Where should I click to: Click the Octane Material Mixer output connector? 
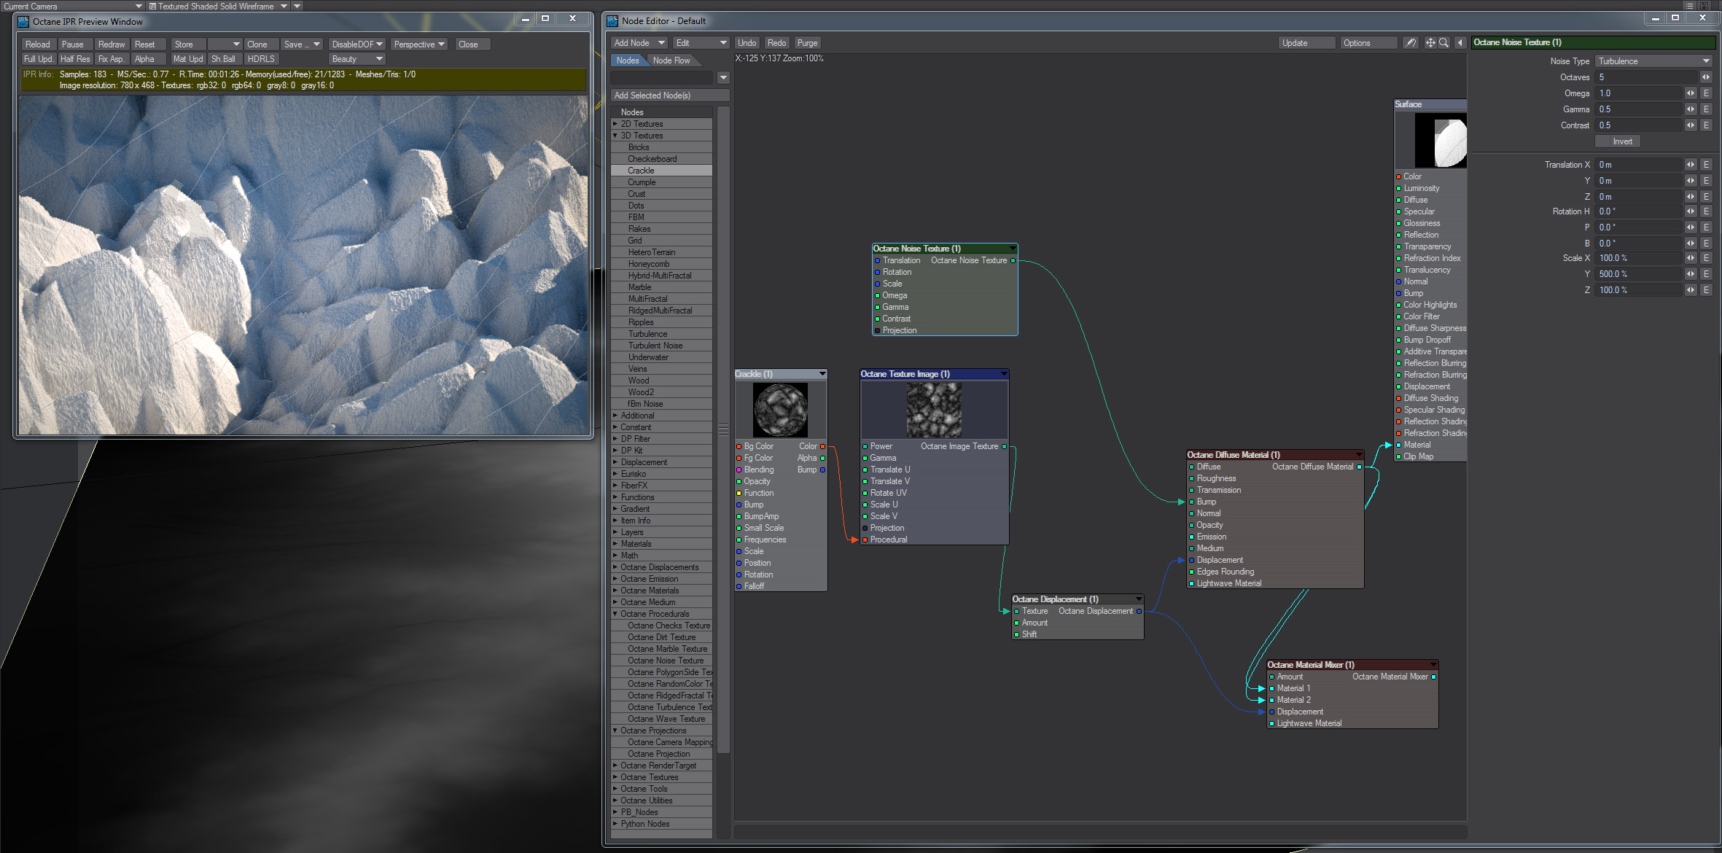pyautogui.click(x=1434, y=677)
